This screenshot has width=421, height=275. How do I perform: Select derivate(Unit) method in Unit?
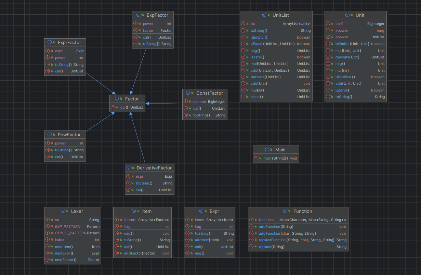coord(356,57)
